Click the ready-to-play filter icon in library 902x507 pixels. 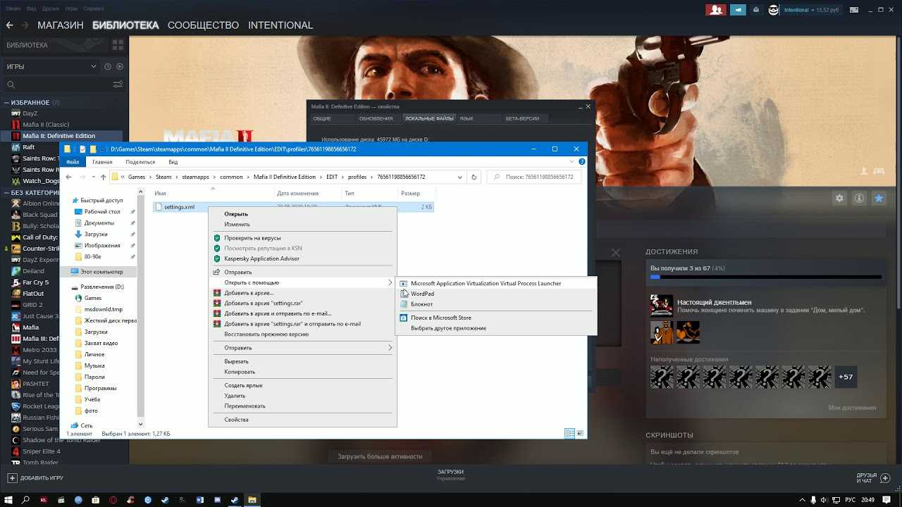click(x=119, y=66)
